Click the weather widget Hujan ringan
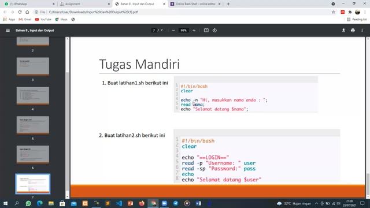Image resolution: width=370 pixels, height=208 pixels. pyautogui.click(x=294, y=203)
